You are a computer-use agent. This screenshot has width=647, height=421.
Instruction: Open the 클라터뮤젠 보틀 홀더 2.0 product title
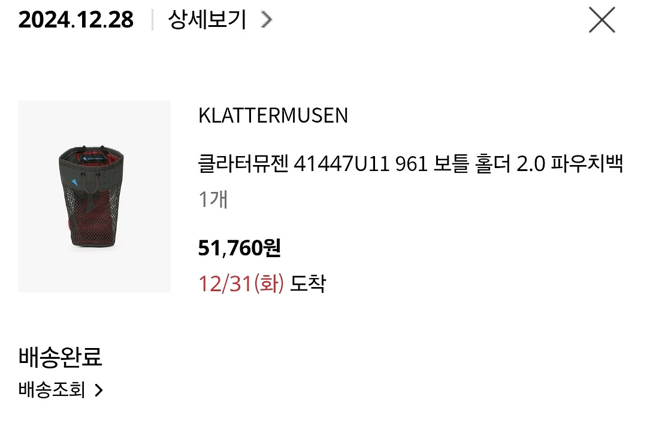coord(410,164)
